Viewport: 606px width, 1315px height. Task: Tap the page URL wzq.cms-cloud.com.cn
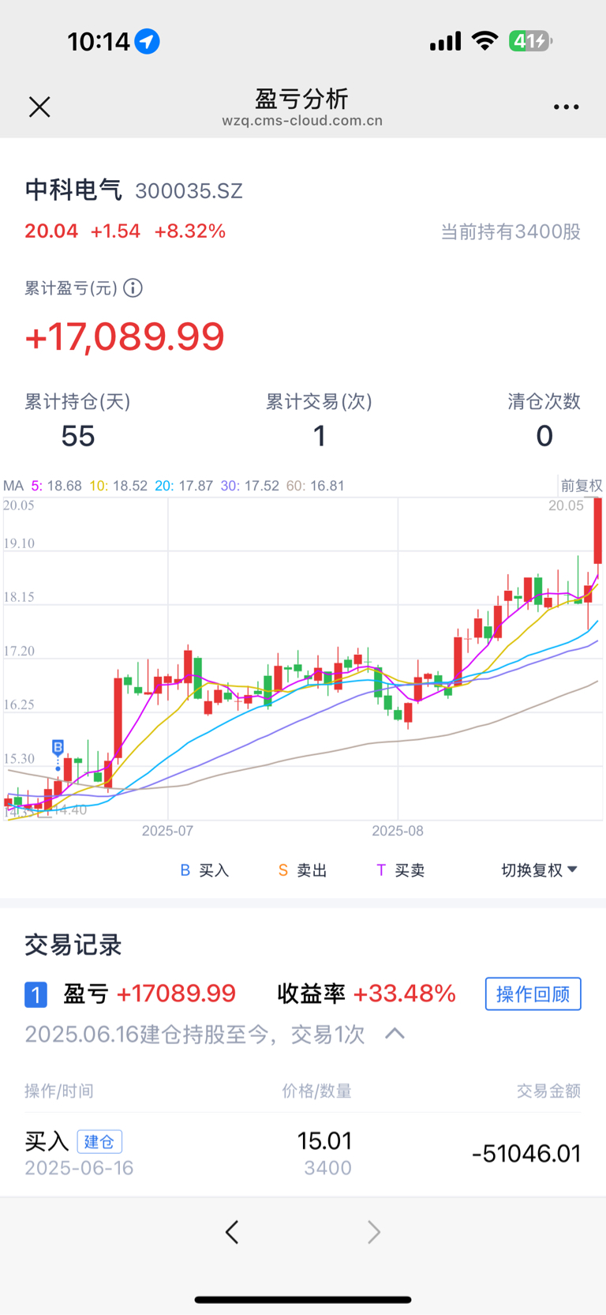[302, 121]
